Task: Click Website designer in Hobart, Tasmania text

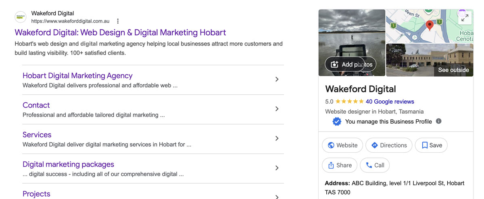Action: [x=374, y=112]
